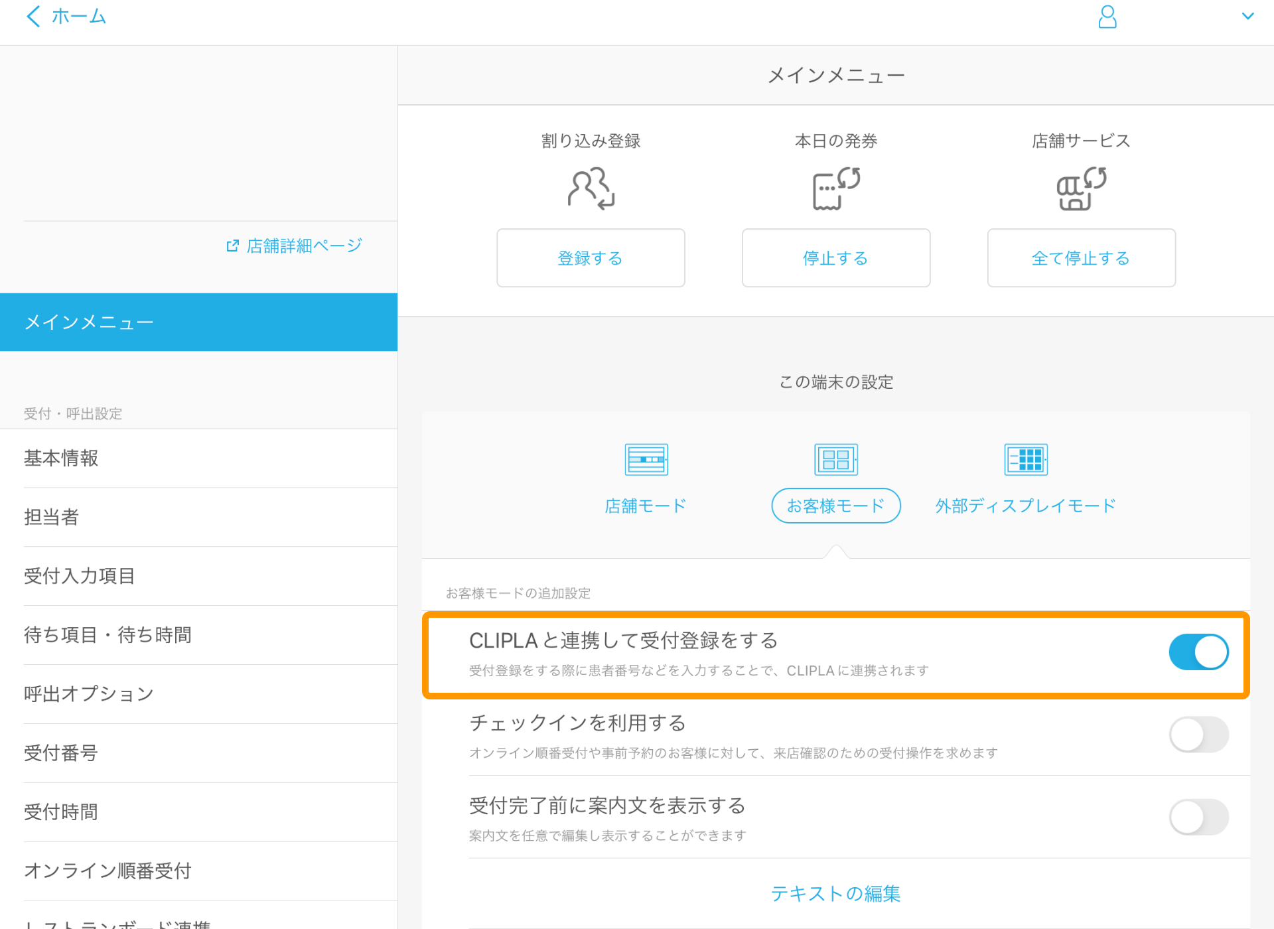Click the 店舗サービス label
This screenshot has height=929, width=1274.
pyautogui.click(x=1082, y=141)
